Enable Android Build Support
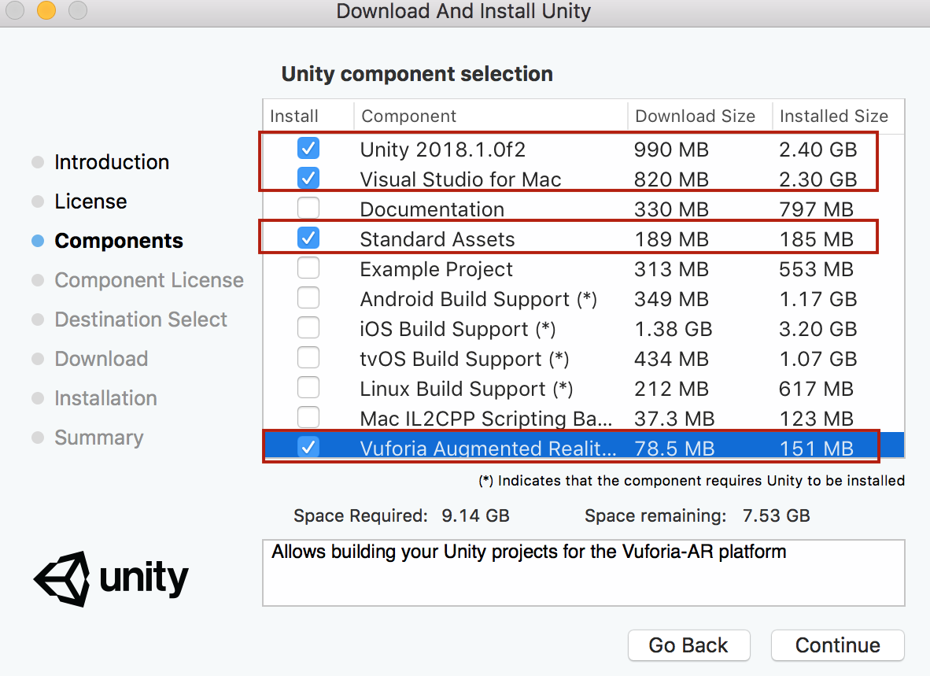930x676 pixels. coord(308,297)
